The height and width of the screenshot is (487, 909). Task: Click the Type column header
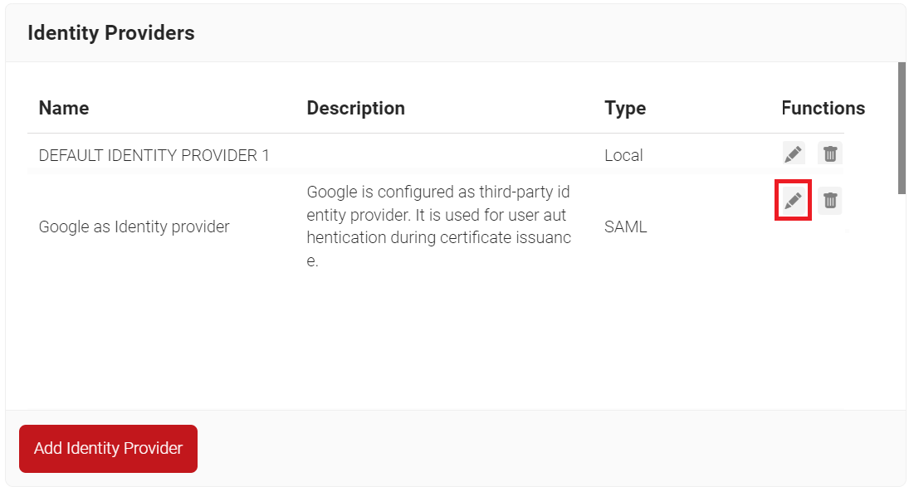coord(625,109)
